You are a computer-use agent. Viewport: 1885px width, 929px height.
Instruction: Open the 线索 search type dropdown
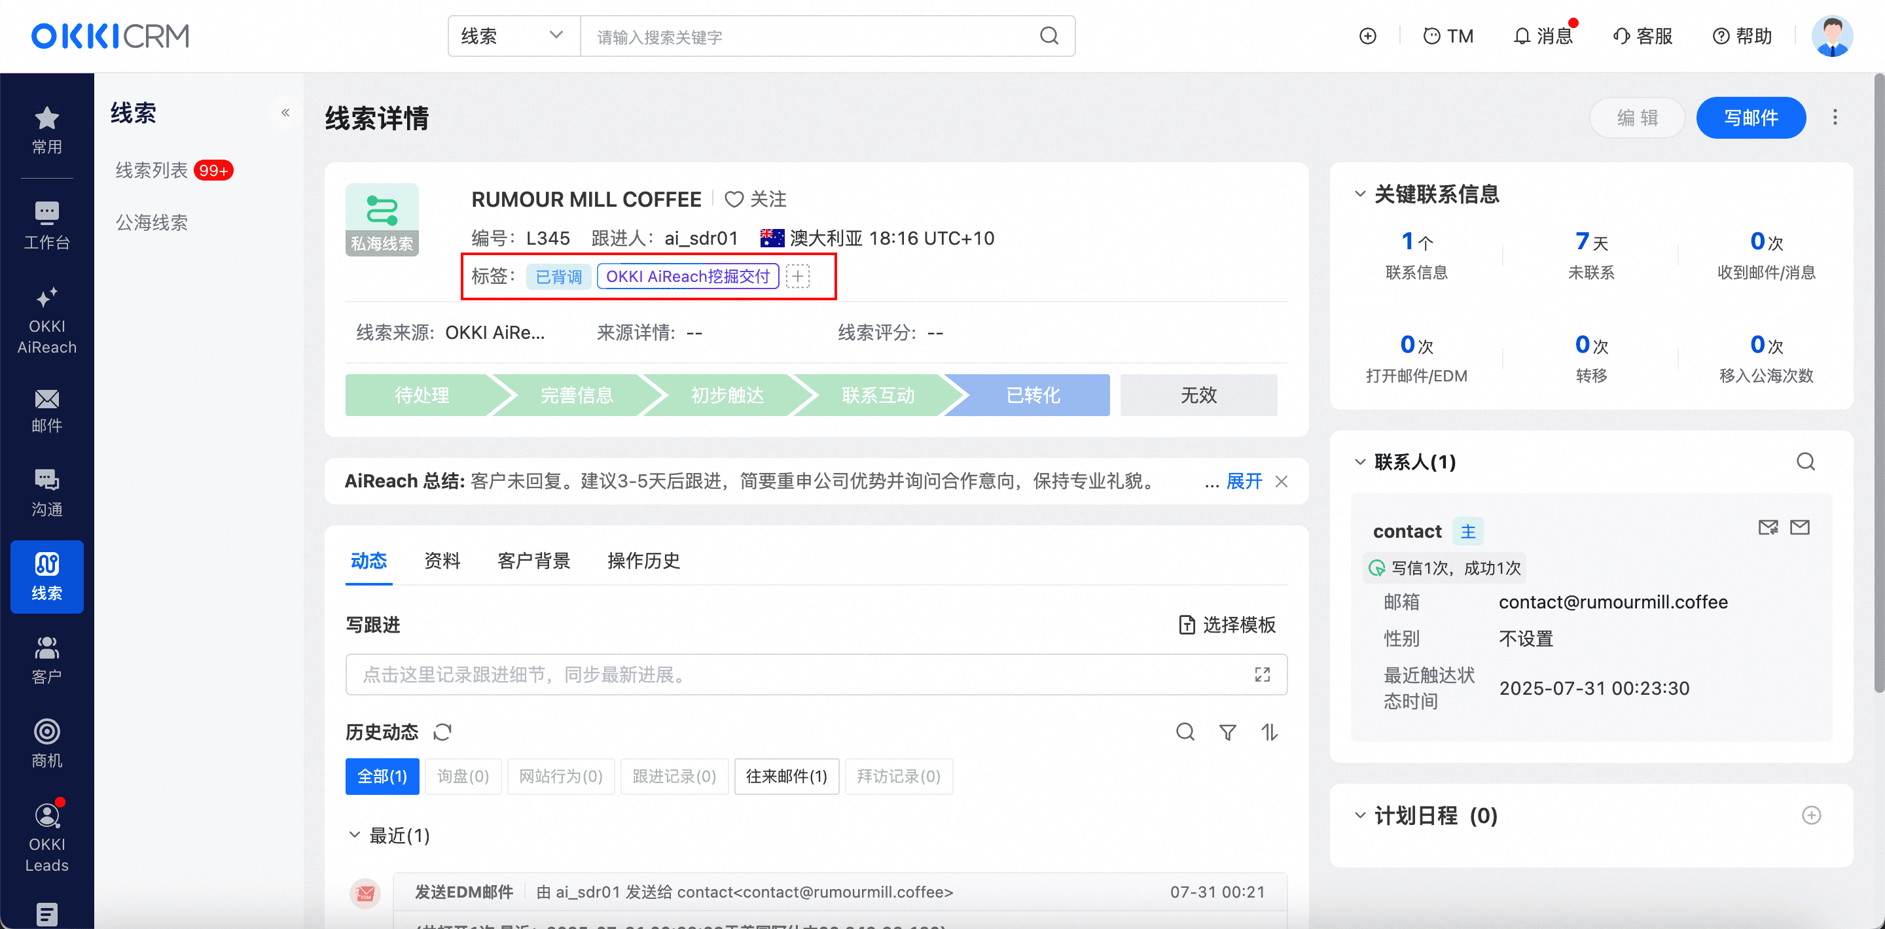[512, 36]
